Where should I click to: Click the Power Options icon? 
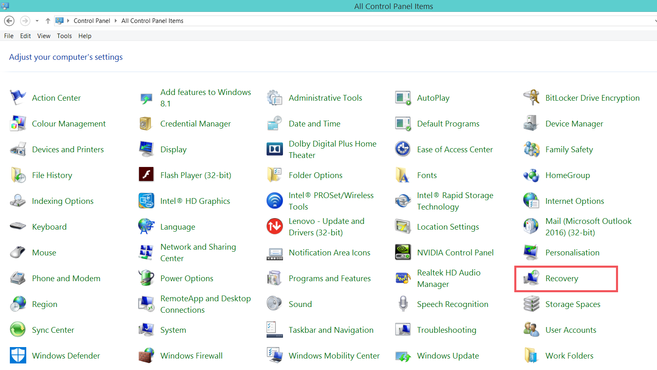tap(146, 278)
